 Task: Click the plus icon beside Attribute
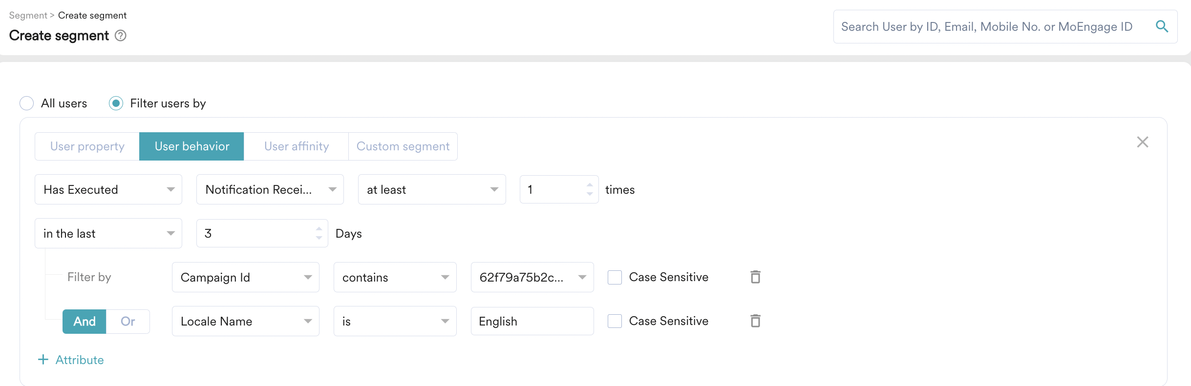[x=43, y=360]
